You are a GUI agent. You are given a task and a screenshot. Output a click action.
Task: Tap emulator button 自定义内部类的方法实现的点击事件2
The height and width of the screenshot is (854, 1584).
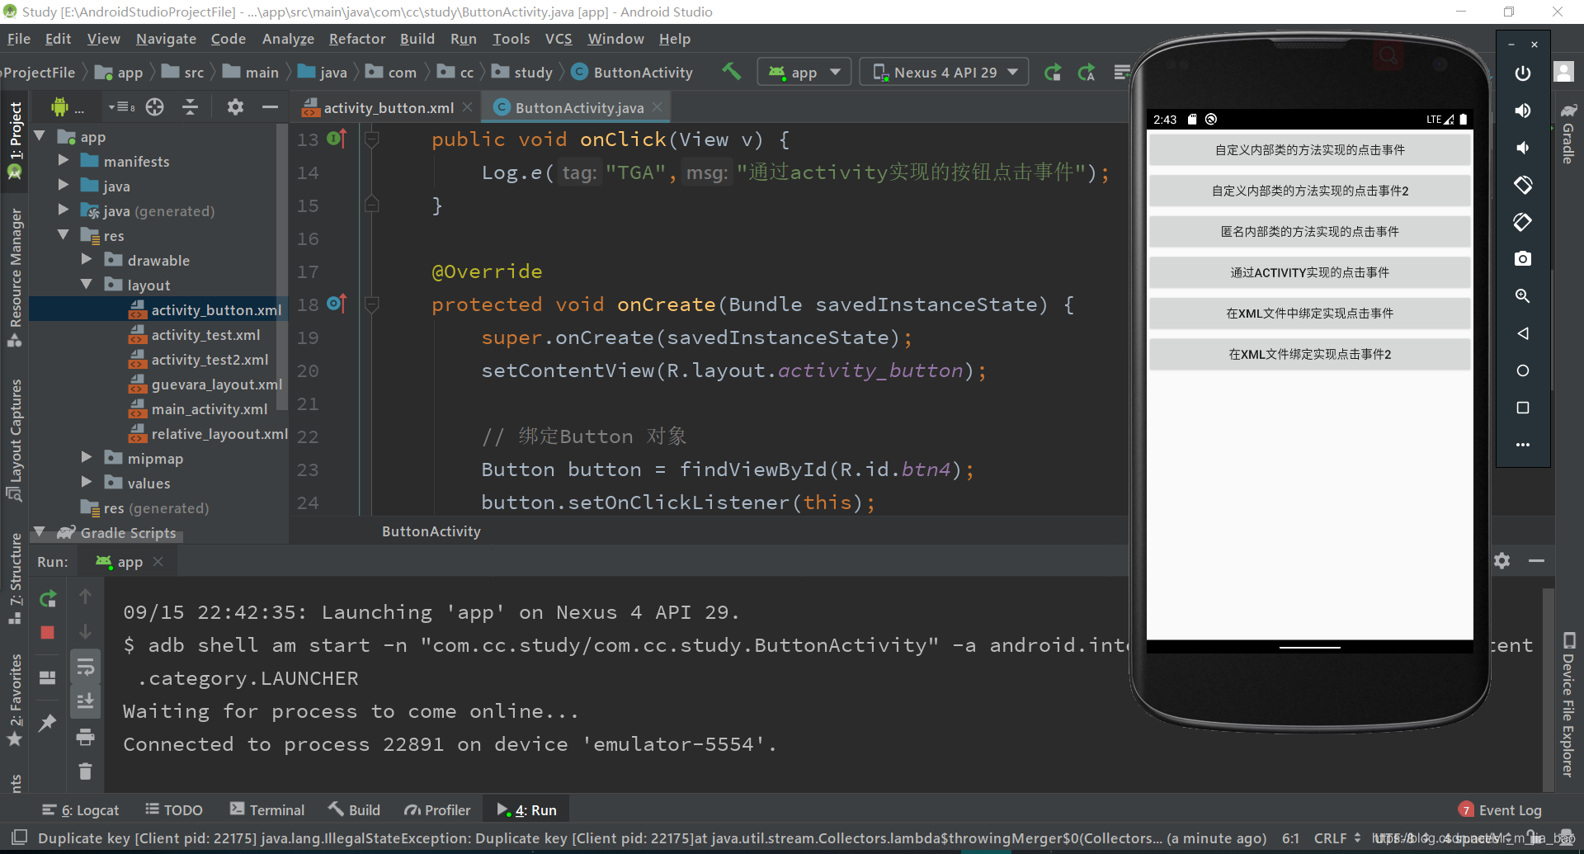tap(1310, 191)
